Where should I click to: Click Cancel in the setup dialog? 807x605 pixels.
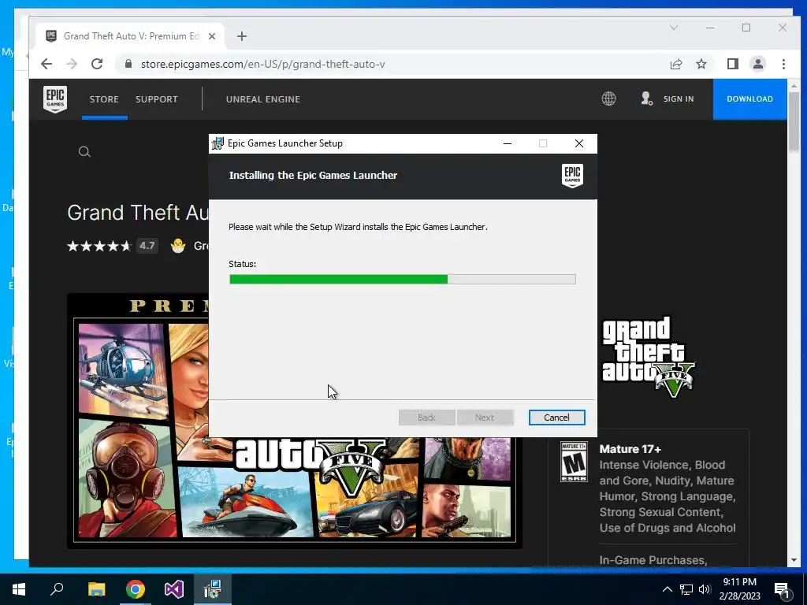tap(557, 418)
